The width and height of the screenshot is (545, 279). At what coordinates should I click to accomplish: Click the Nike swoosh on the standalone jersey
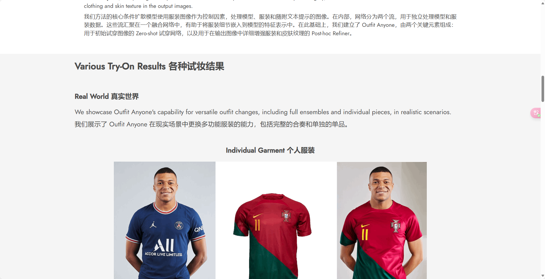[x=258, y=216]
